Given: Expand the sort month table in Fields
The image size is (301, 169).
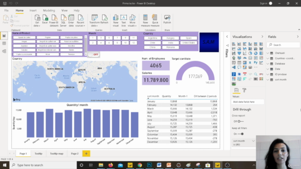Looking at the screenshot, I should pos(268,80).
